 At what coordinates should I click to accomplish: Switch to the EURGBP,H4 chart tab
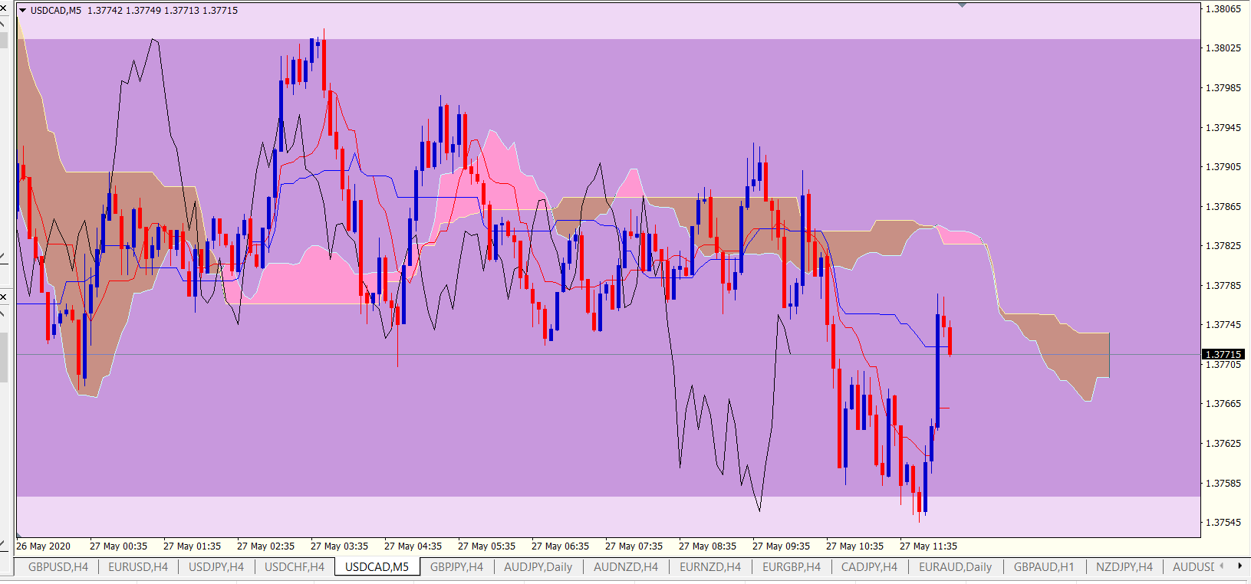792,567
